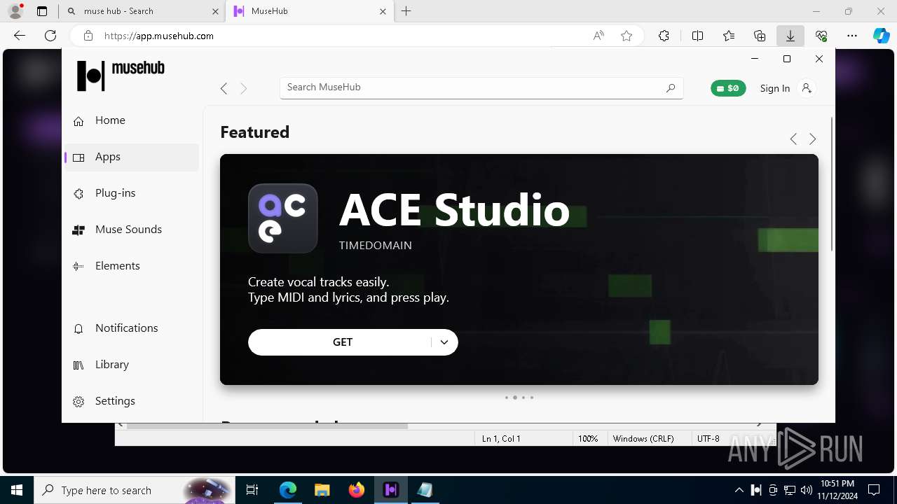The image size is (897, 504).
Task: Select the third carousel page dot
Action: click(523, 398)
